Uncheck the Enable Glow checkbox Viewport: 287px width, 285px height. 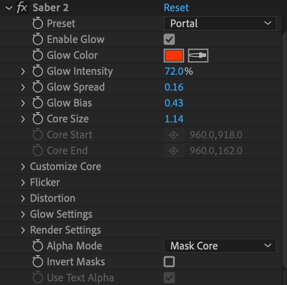coord(169,39)
